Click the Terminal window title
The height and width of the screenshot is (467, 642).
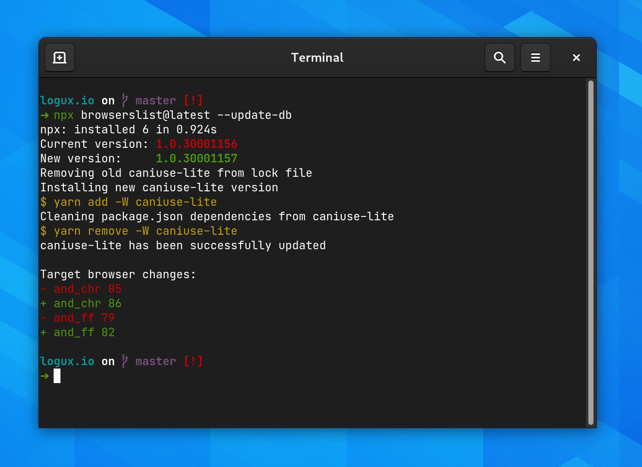click(x=317, y=58)
